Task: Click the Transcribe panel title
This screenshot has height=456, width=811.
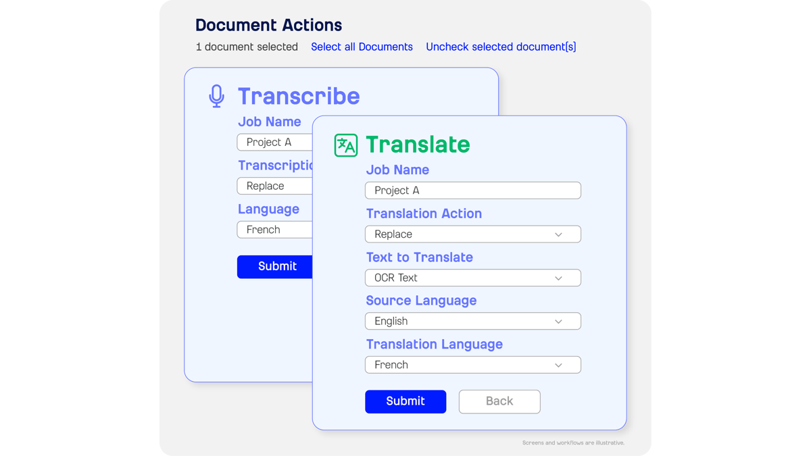Action: click(x=299, y=96)
